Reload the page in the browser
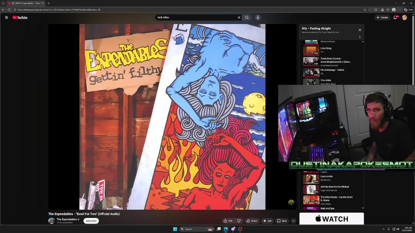Screen dimensions: 415x233 [x=9, y=10]
